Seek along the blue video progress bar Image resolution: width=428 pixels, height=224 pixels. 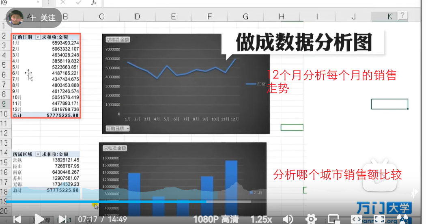point(106,202)
